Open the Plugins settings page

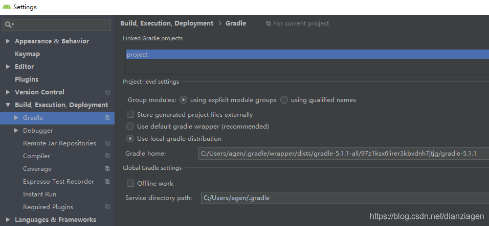pyautogui.click(x=27, y=80)
